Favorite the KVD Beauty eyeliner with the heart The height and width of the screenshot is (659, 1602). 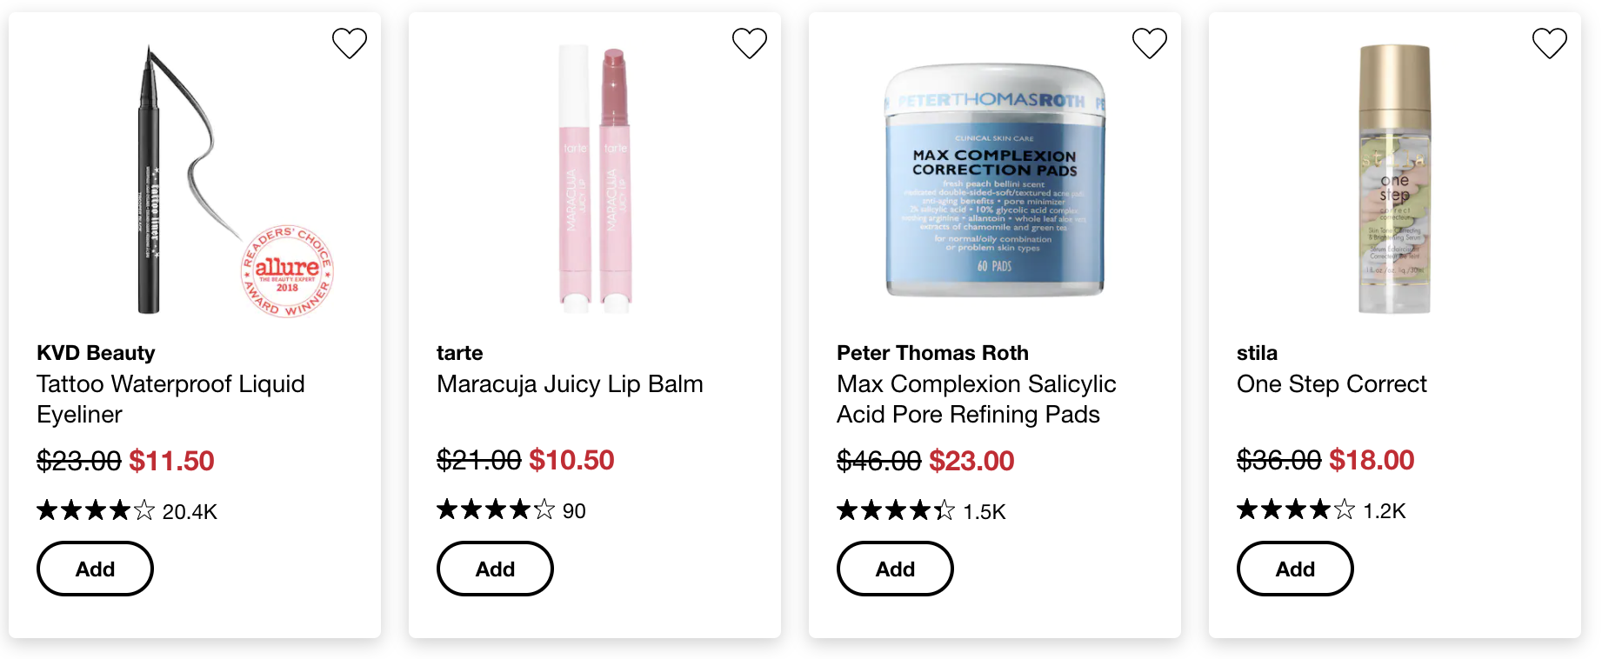[x=350, y=43]
